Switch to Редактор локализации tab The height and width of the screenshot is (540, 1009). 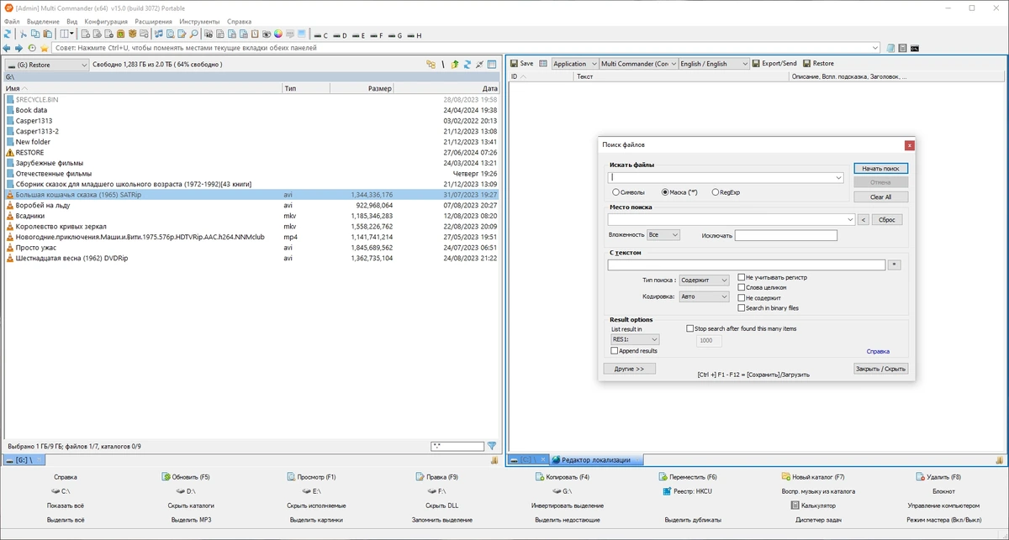(x=595, y=459)
